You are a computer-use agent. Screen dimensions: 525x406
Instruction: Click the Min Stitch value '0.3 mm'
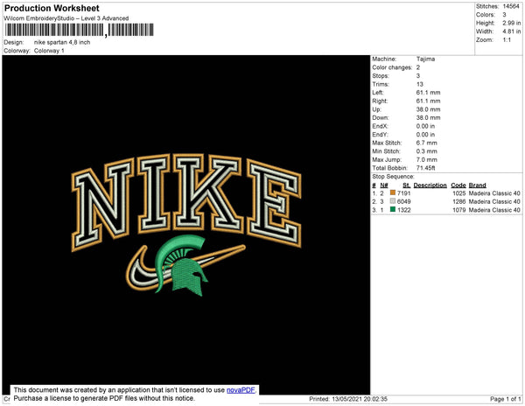pos(427,151)
